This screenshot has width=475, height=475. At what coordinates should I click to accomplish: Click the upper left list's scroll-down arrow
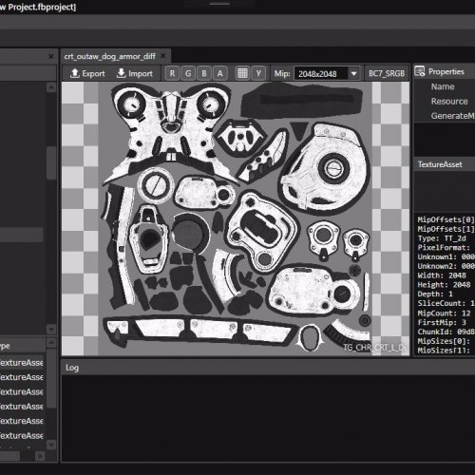[x=51, y=329]
